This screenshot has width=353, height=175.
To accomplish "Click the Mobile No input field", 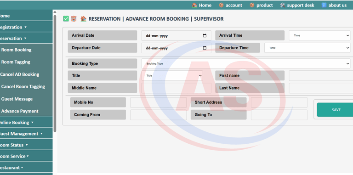I will (x=158, y=102).
